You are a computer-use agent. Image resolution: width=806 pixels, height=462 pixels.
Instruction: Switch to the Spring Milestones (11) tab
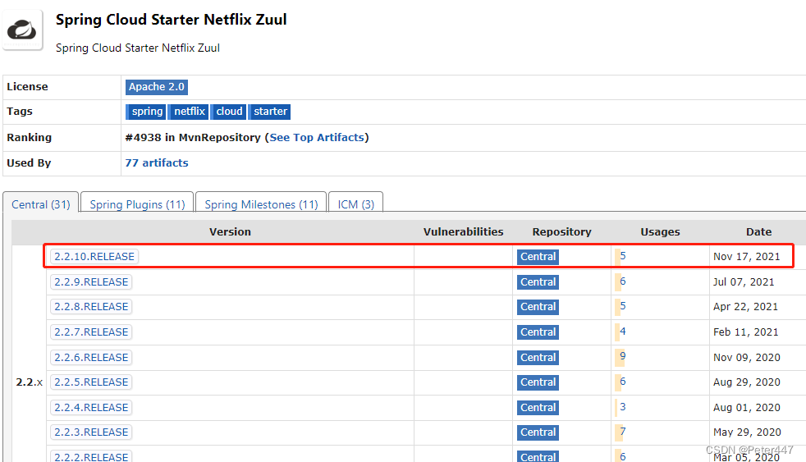[x=261, y=204]
